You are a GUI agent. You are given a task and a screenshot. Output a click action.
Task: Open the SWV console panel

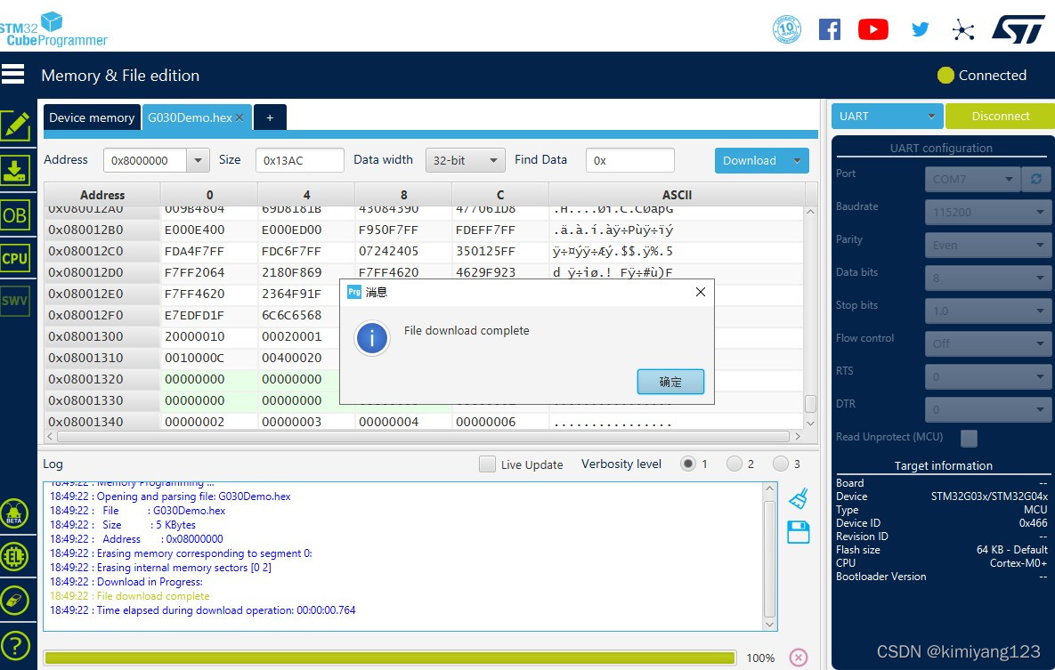[x=17, y=301]
